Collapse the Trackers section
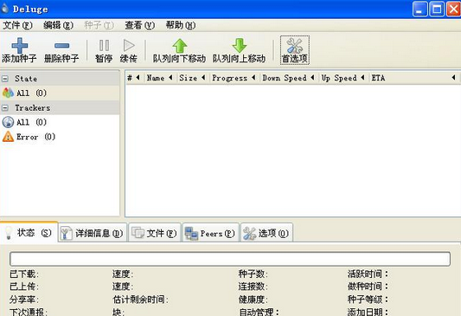 point(5,108)
